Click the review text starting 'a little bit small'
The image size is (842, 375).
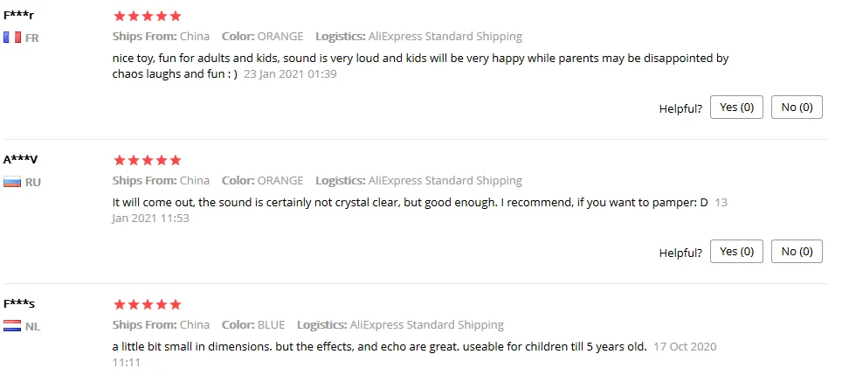(x=379, y=346)
